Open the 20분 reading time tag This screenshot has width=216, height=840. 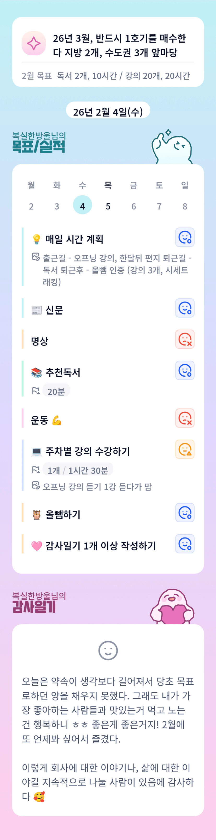(x=56, y=391)
